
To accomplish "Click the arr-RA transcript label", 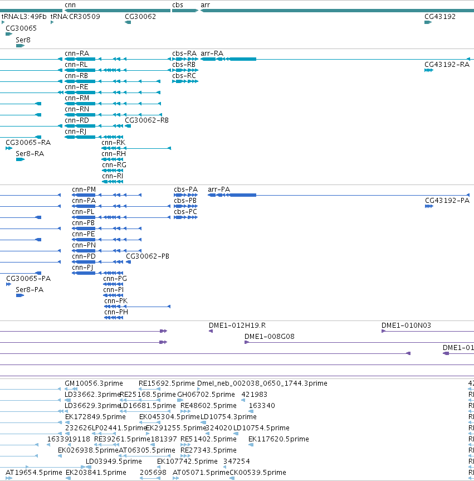I will click(x=212, y=54).
